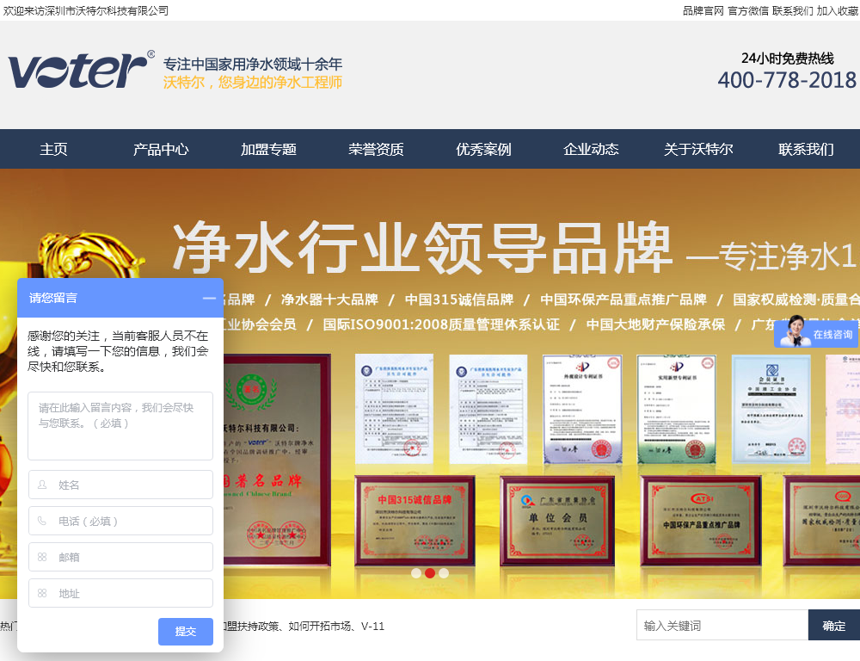Open 联系我们 in navigation bar
Viewport: 860px width, 661px height.
click(807, 150)
